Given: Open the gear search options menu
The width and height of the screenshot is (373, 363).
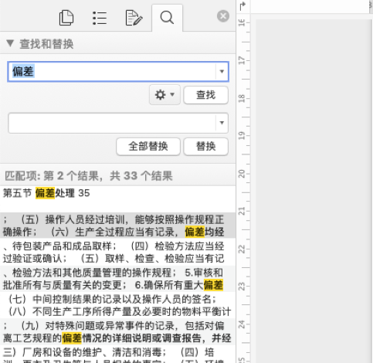Looking at the screenshot, I should pyautogui.click(x=164, y=95).
